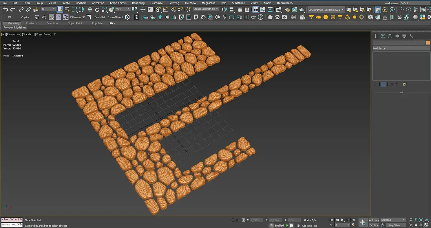Toggle the Angle Snap icon

[x=166, y=10]
